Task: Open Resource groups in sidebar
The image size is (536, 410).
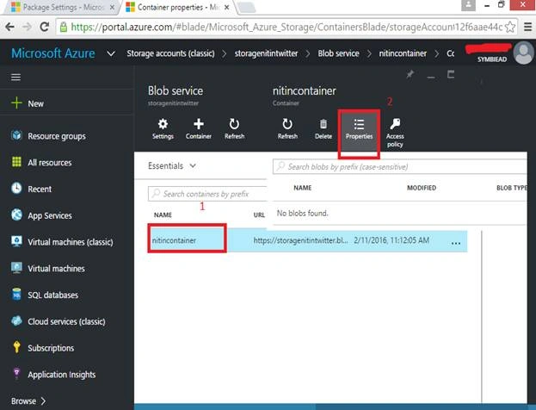Action: [48, 136]
